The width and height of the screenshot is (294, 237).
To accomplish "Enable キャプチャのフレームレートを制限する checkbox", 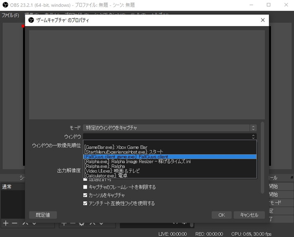I will 85,187.
